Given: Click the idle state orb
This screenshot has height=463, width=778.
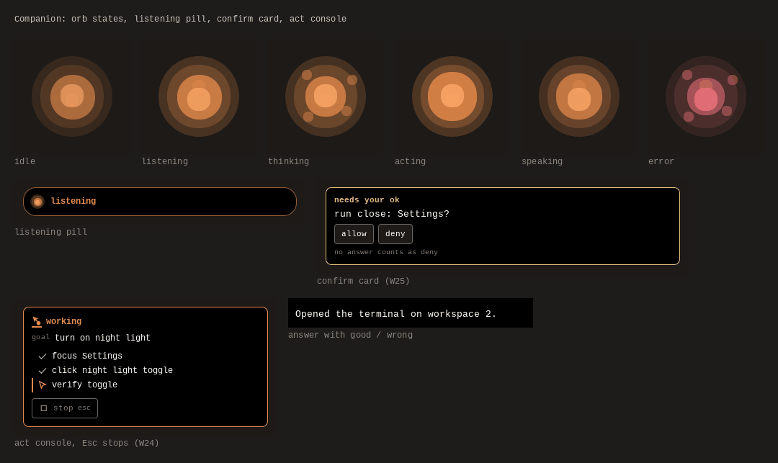Looking at the screenshot, I should tap(72, 96).
